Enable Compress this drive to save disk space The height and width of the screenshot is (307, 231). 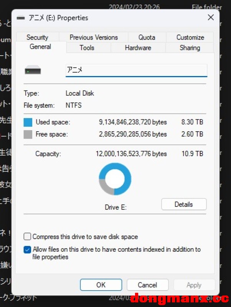[28, 237]
